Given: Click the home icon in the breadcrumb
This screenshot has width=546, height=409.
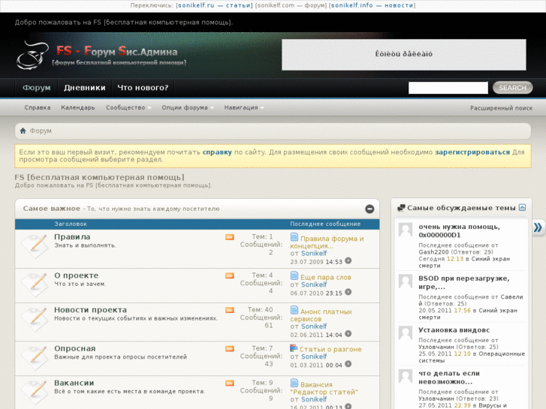Looking at the screenshot, I should (23, 131).
